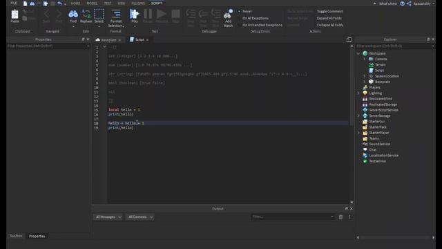
Task: Open the FILE menu
Action: [14, 3]
